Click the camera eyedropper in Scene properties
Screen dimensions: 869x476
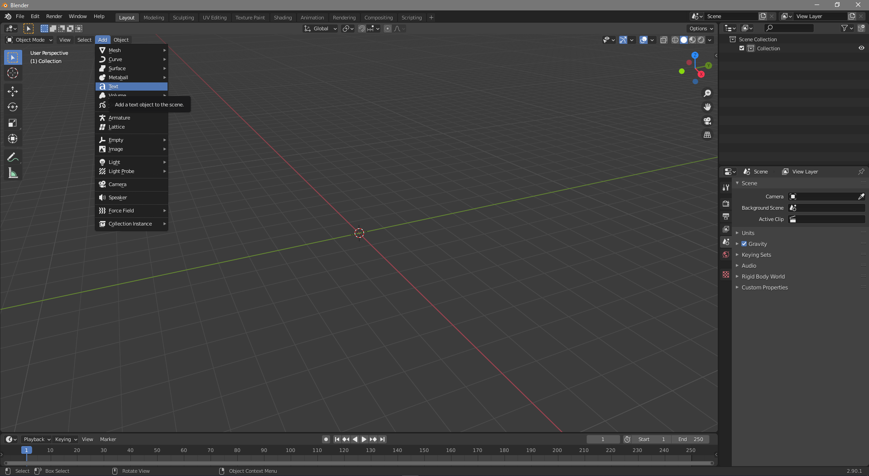coord(861,197)
